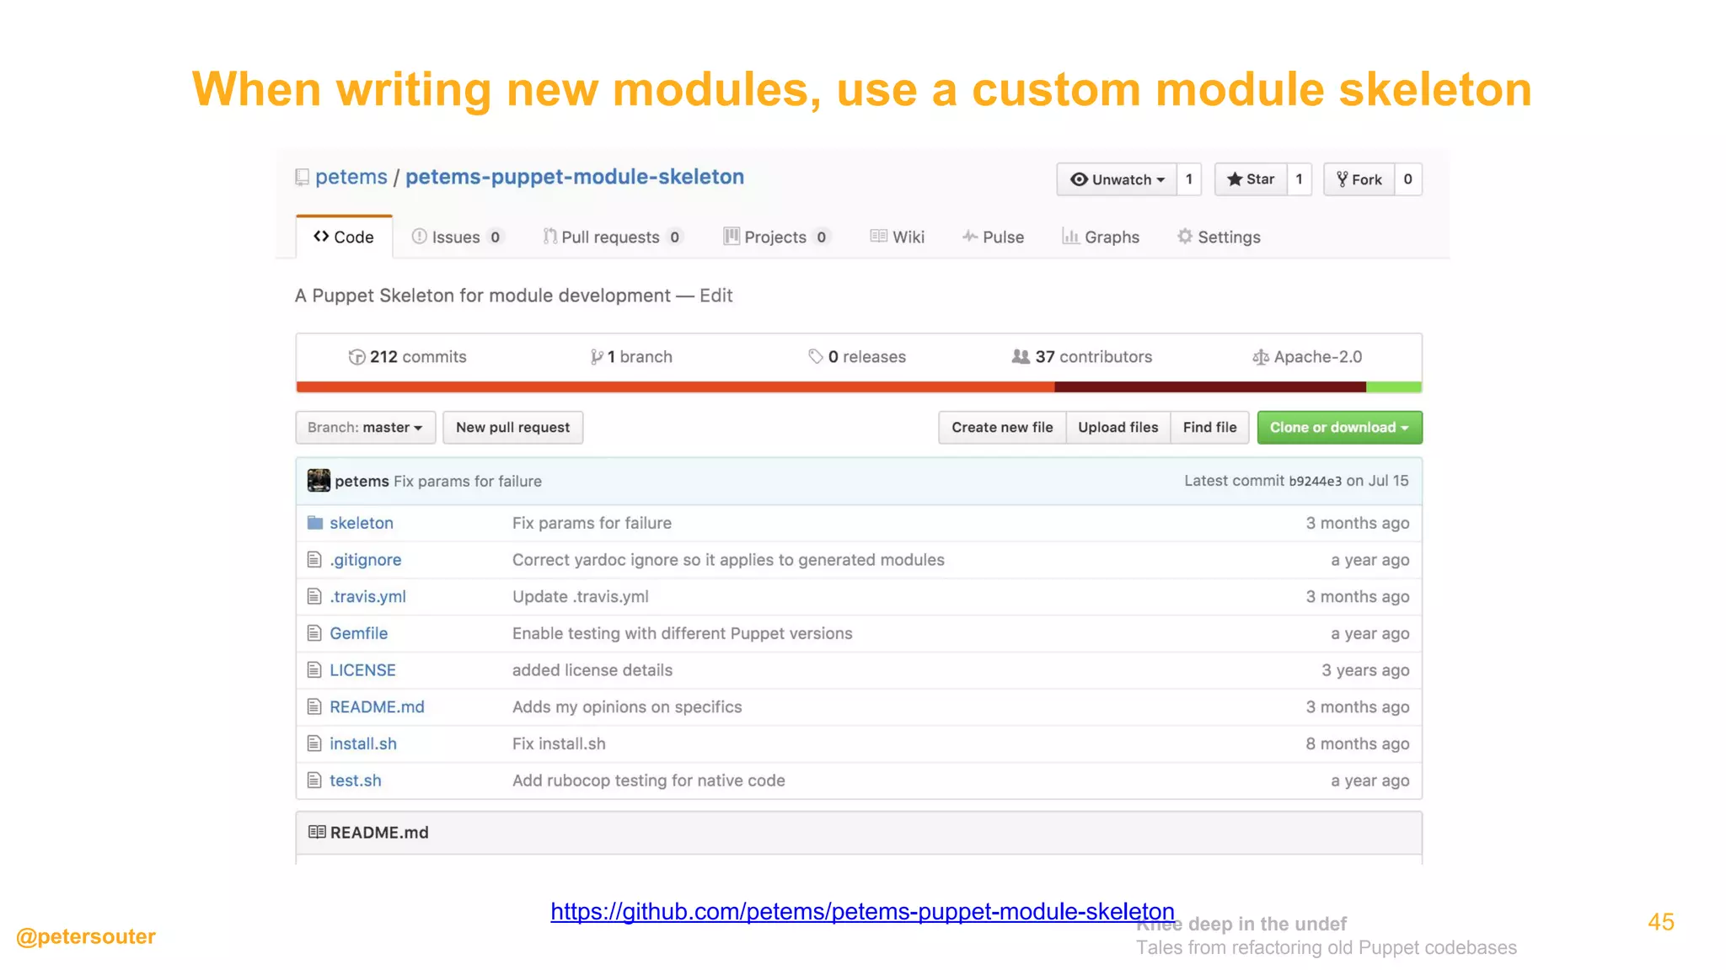Click the LICENSE file icon

pyautogui.click(x=314, y=670)
